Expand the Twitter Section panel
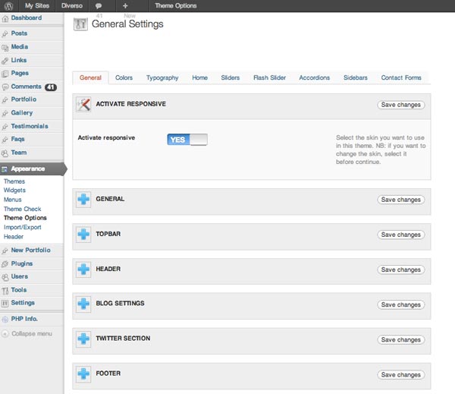The width and height of the screenshot is (455, 394). click(x=83, y=339)
